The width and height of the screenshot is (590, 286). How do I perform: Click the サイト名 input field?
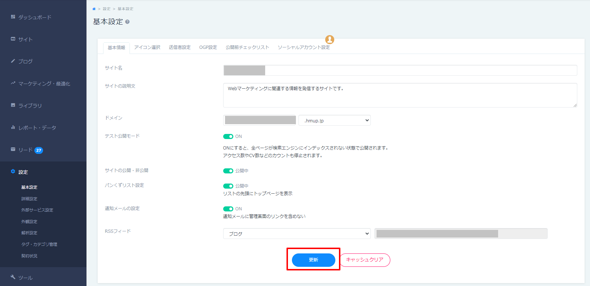(400, 70)
